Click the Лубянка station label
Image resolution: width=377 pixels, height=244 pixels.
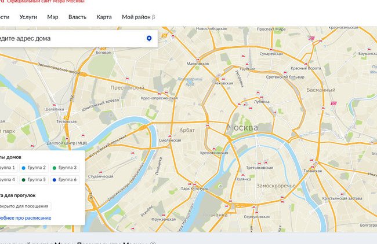tap(262, 102)
